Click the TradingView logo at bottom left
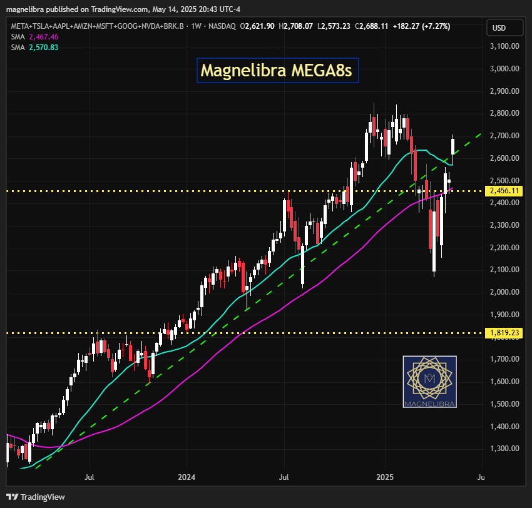532x508 pixels. click(x=36, y=497)
